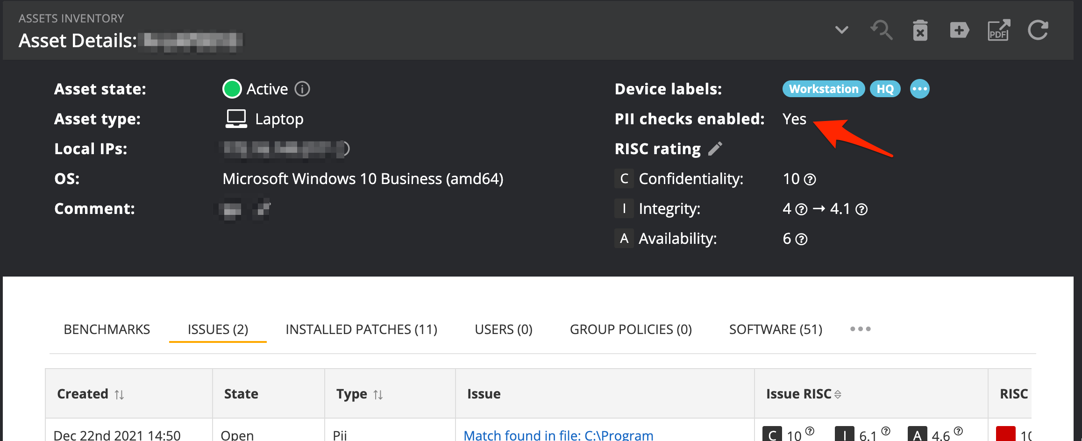This screenshot has height=441, width=1082.
Task: Open Asset state info icon
Action: click(302, 89)
